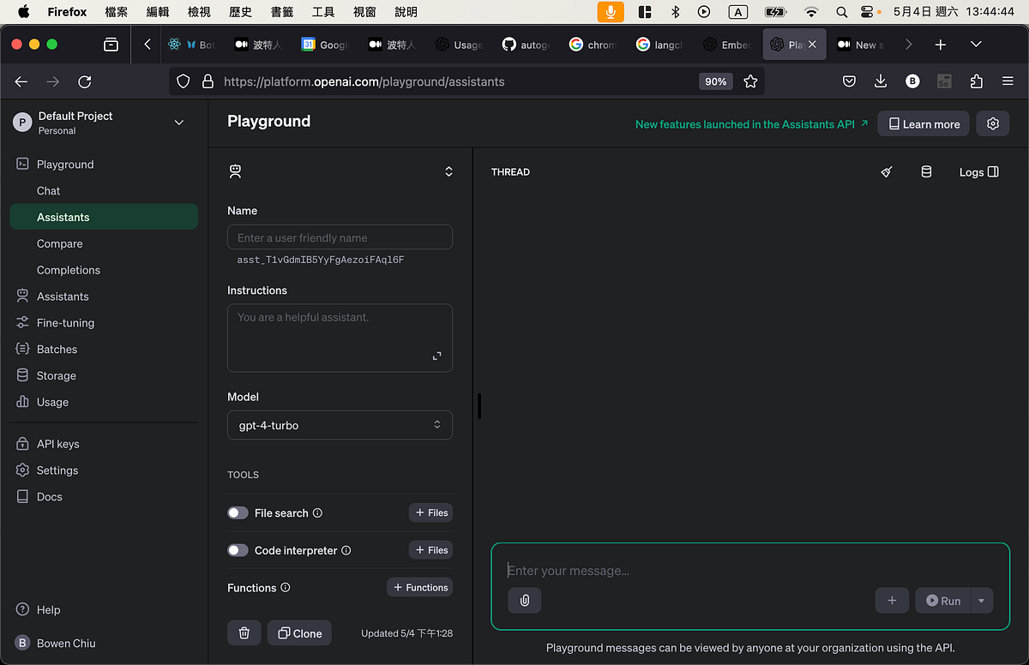Open the Run button dropdown arrow
Viewport: 1029px width, 665px height.
(x=982, y=600)
